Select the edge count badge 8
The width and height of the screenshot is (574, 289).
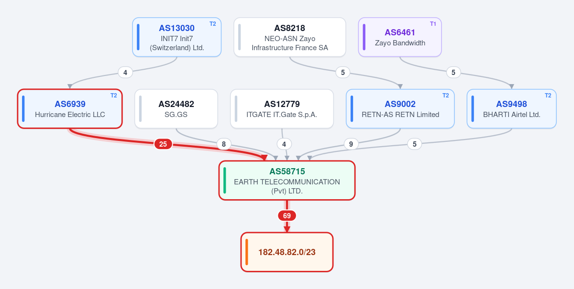tap(223, 144)
